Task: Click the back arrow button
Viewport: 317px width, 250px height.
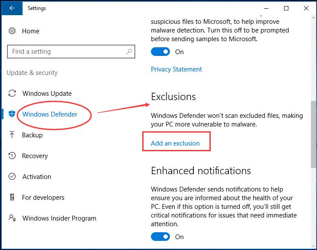Action: (12, 8)
